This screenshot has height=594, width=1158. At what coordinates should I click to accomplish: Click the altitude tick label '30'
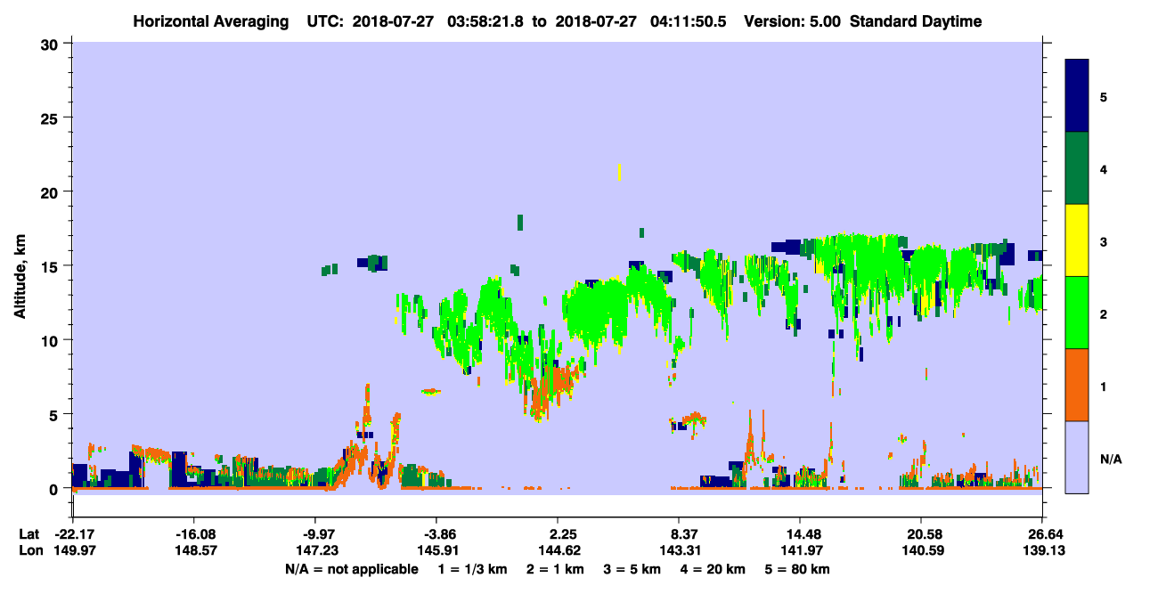[x=52, y=44]
